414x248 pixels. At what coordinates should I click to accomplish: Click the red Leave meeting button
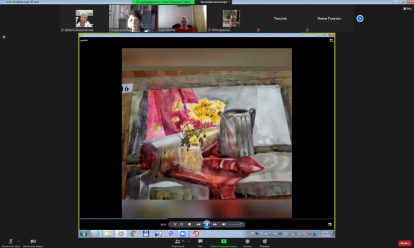pyautogui.click(x=404, y=243)
